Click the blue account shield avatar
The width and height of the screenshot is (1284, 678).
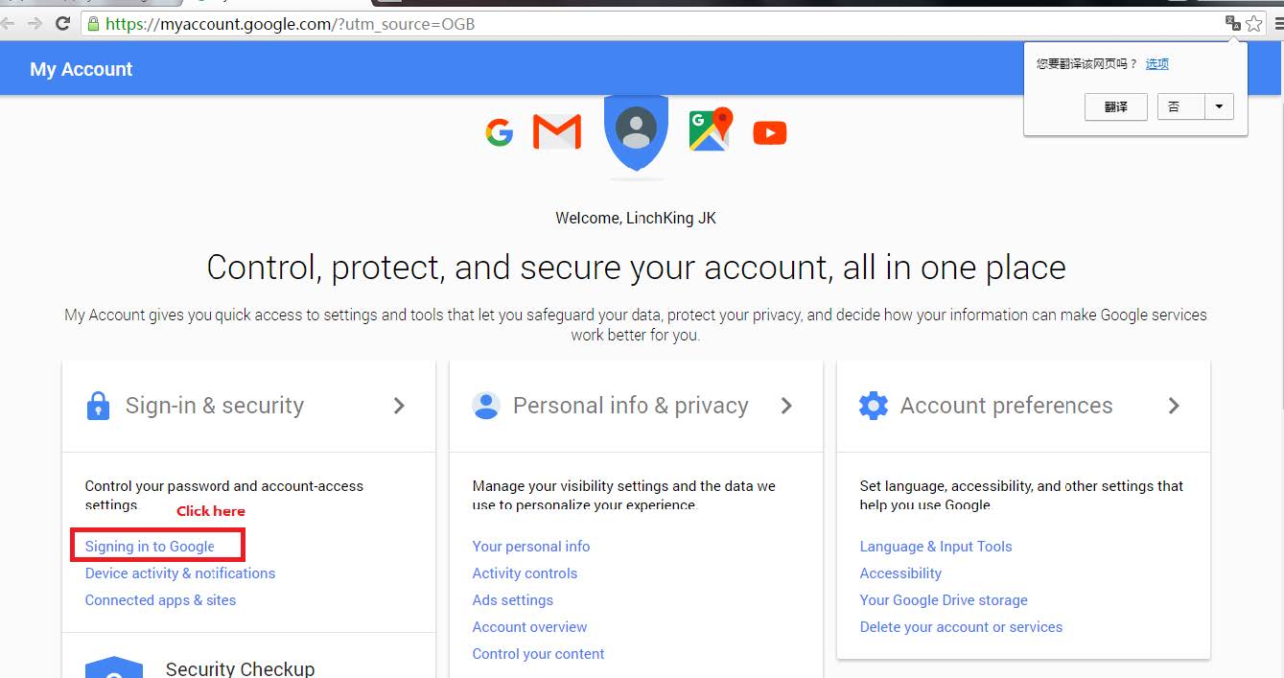(x=636, y=129)
